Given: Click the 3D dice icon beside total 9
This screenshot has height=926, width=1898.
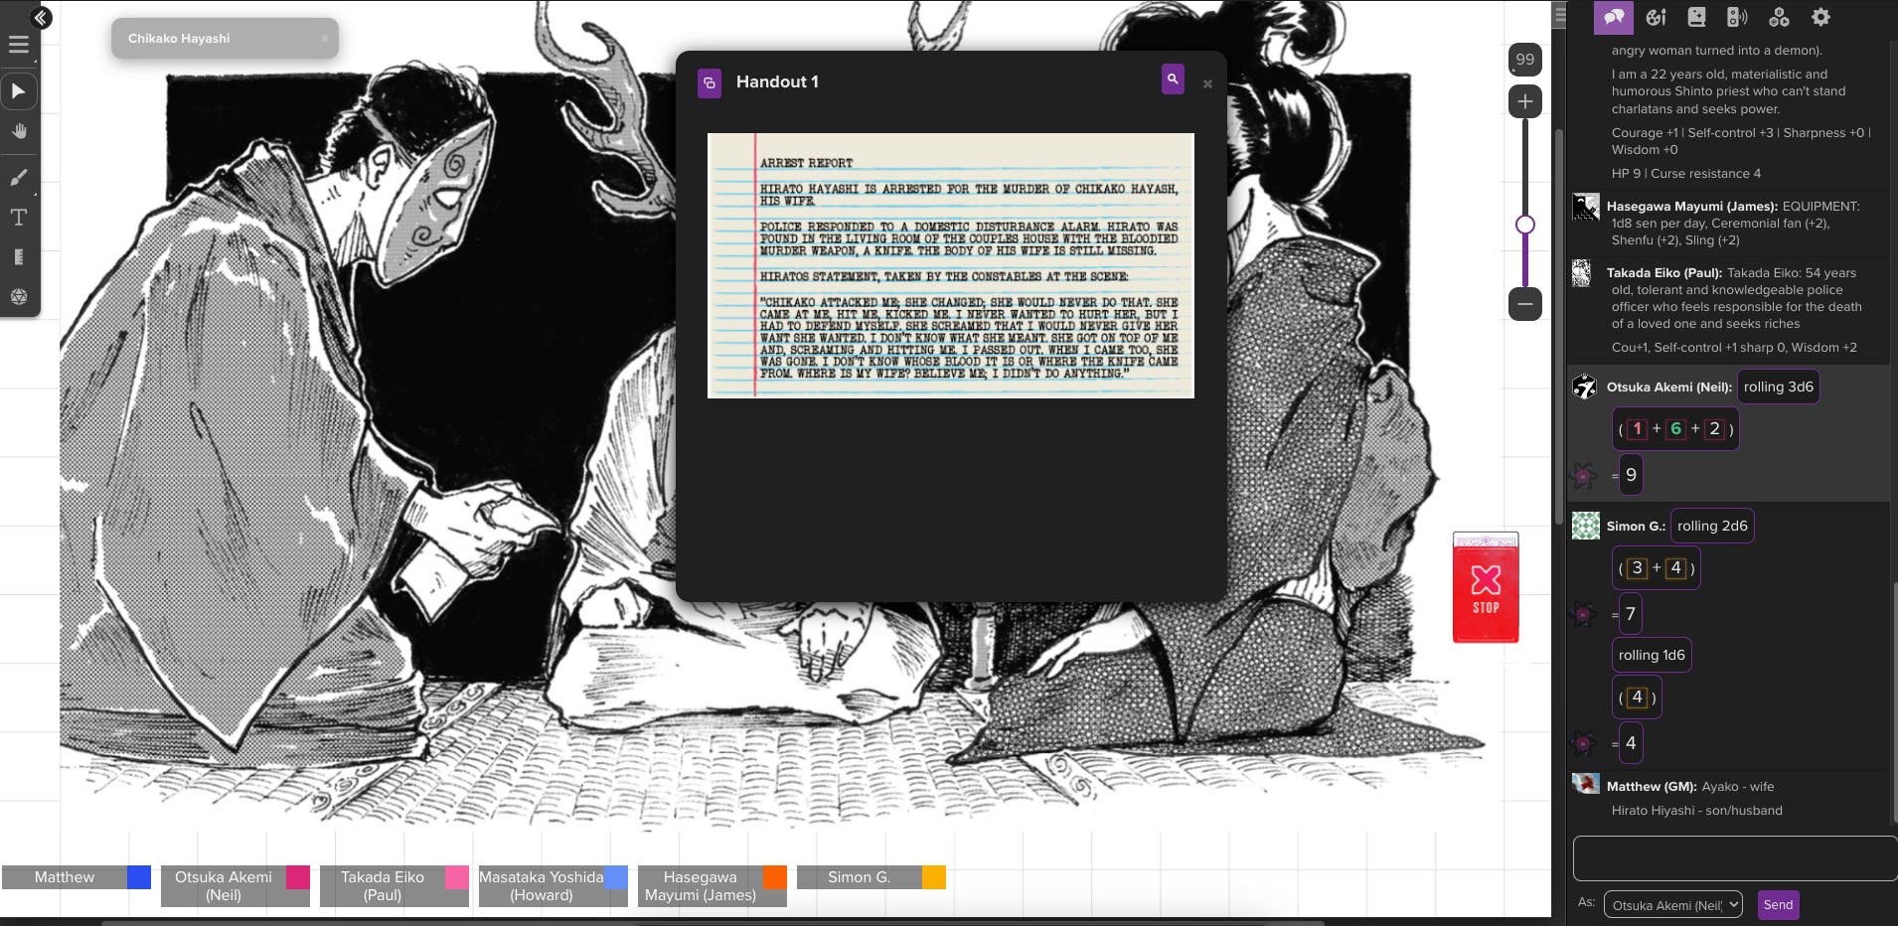Looking at the screenshot, I should 1584,476.
